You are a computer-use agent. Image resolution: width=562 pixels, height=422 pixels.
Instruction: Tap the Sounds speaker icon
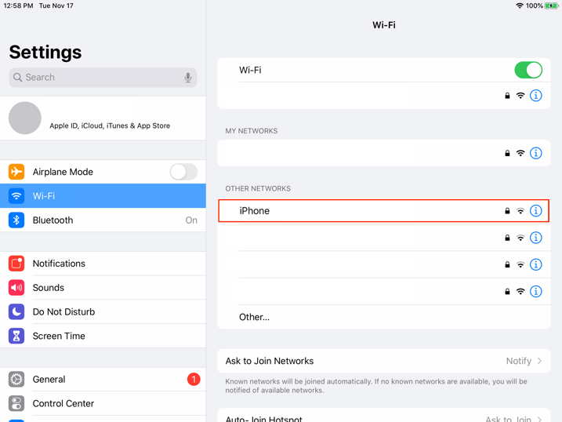pyautogui.click(x=16, y=288)
